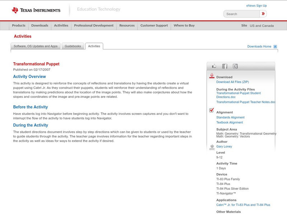The width and height of the screenshot is (287, 214).
Task: Click 'Math: Geometry: Vectors' subject text
Action: pyautogui.click(x=233, y=136)
